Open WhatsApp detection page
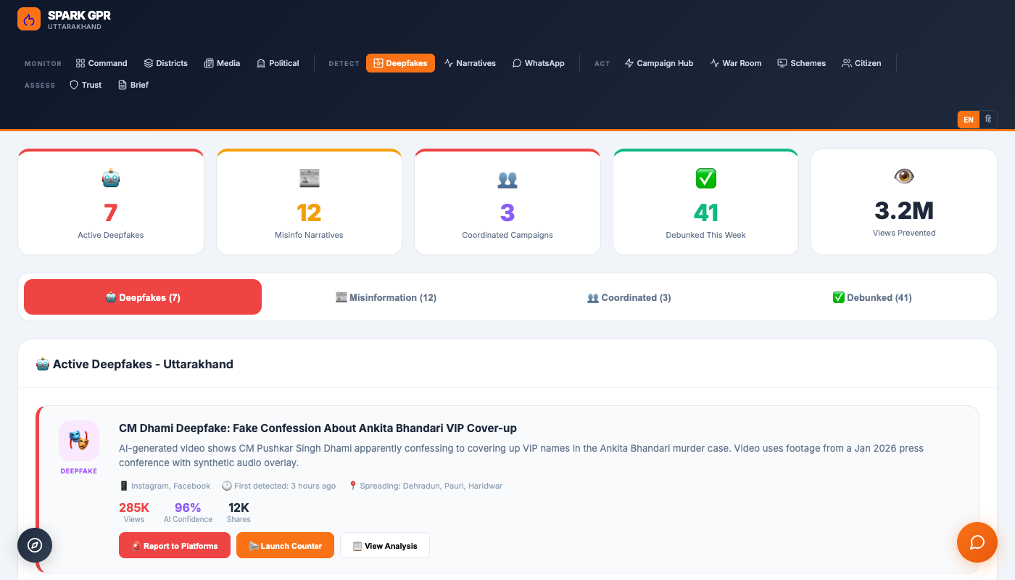Viewport: 1015px width, 580px height. (x=538, y=63)
